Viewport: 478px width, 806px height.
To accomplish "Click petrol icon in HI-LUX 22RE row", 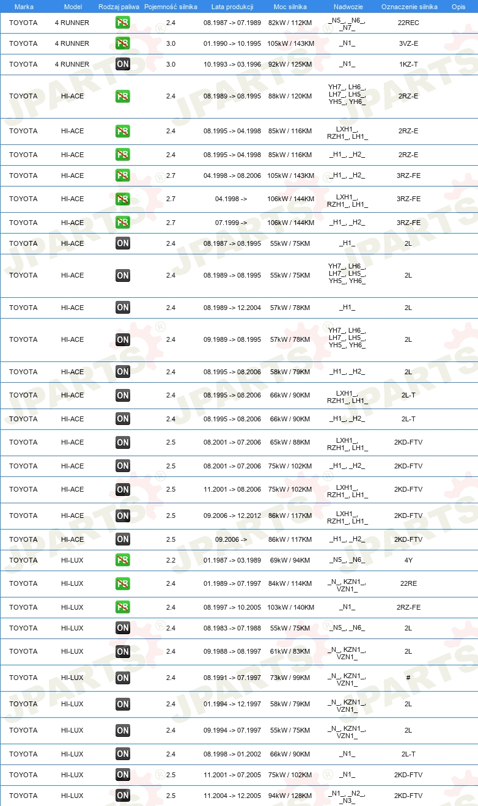I will 123,583.
